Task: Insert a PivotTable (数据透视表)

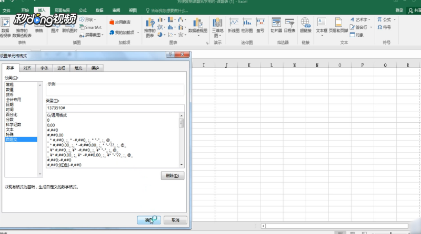Action: 5,27
